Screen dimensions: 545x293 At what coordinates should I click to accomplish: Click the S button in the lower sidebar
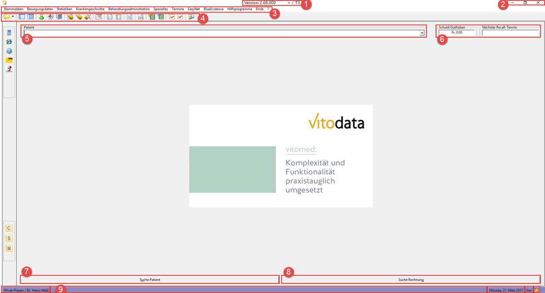[x=9, y=238]
